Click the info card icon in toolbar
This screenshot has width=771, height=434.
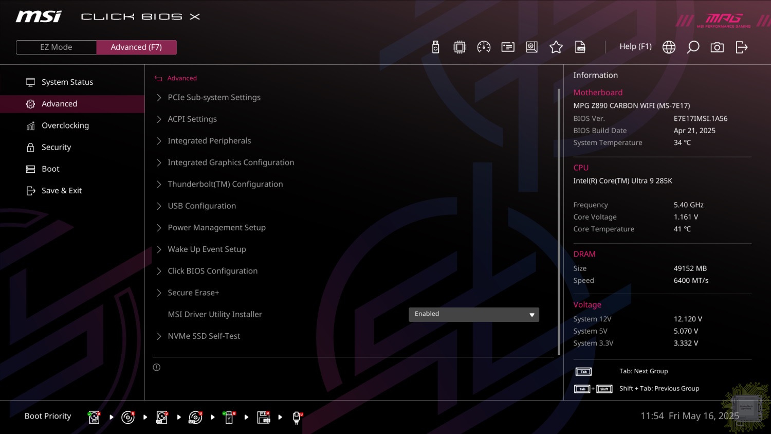508,47
